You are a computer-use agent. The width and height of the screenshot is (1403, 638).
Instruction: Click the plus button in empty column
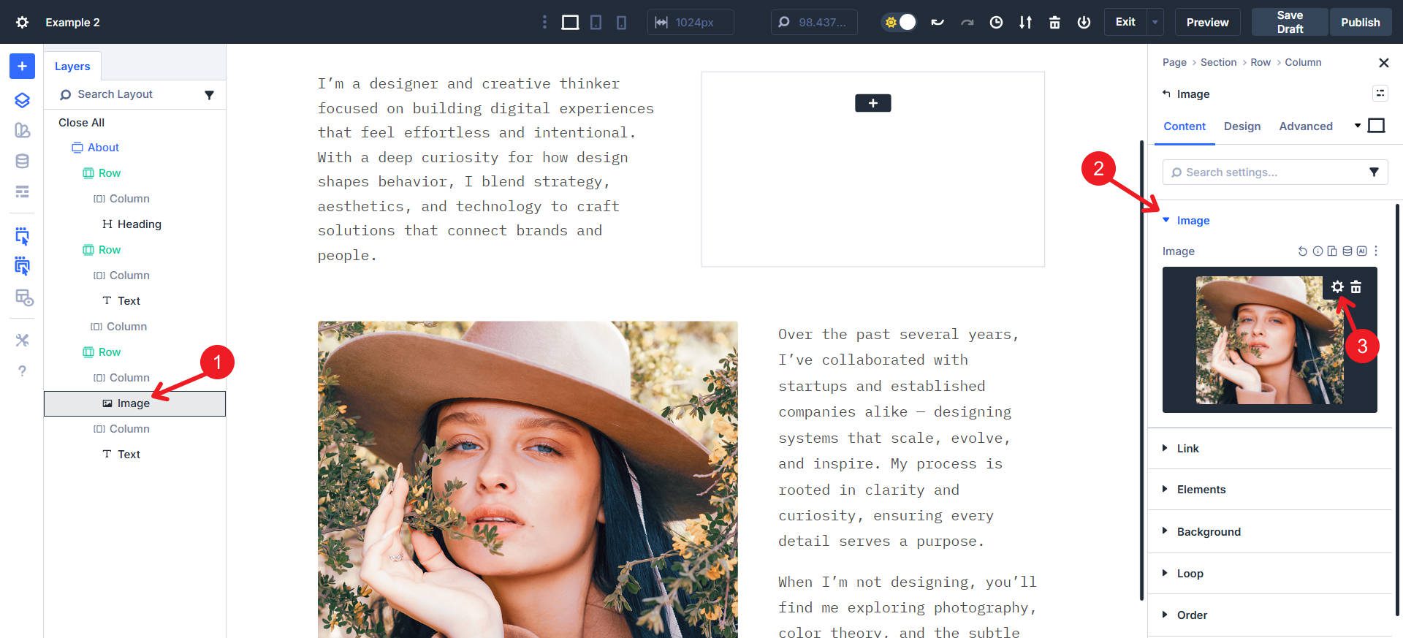[x=872, y=103]
